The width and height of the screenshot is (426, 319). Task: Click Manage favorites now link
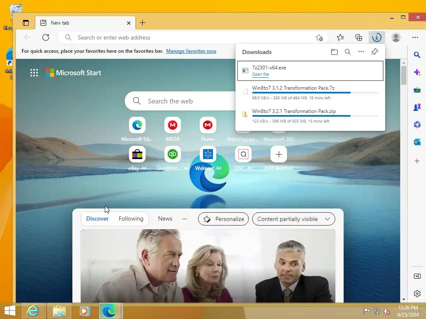[x=191, y=51]
